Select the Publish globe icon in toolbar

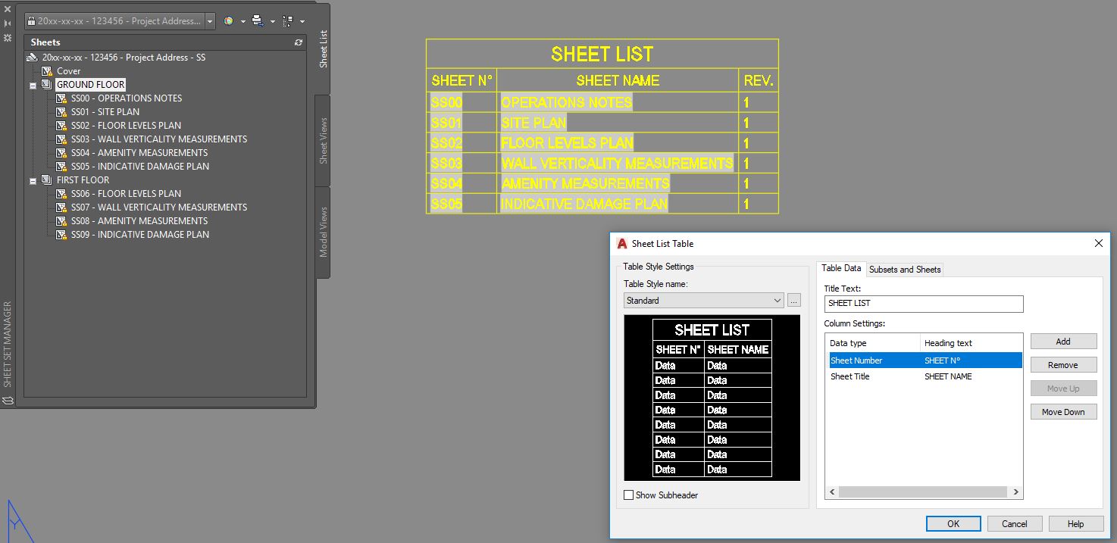tap(228, 21)
